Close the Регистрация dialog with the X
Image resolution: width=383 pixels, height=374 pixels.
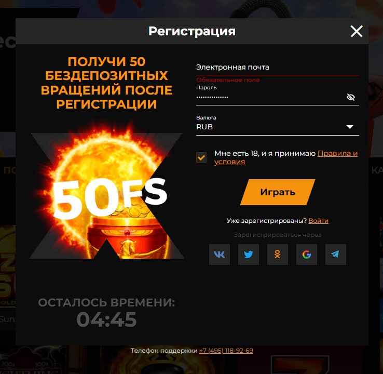point(357,31)
